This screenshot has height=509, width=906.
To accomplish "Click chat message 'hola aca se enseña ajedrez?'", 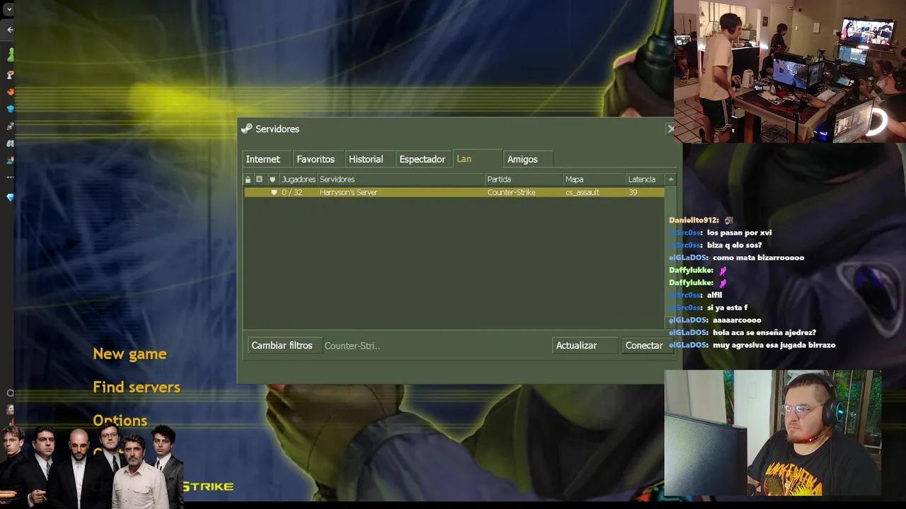I will point(764,332).
